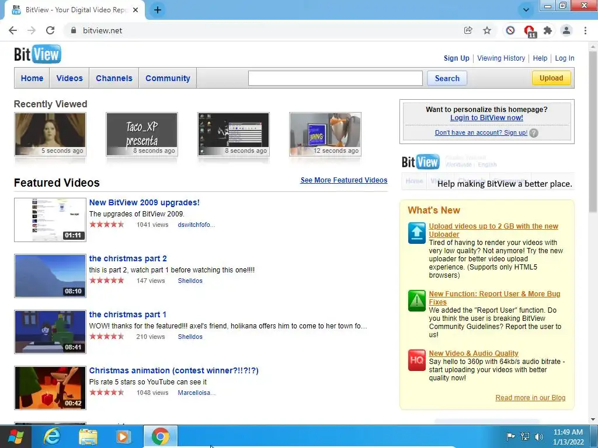Open a new browser tab with plus
The height and width of the screenshot is (448, 598).
tap(158, 10)
